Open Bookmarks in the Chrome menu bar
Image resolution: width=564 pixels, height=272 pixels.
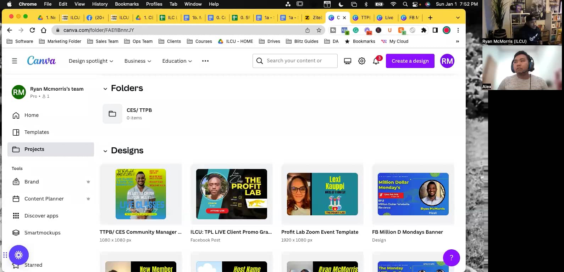point(127,4)
